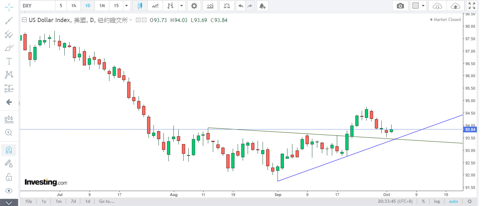This screenshot has height=206, width=485.
Task: Click the back arrow in left toolbar
Action: 9,102
